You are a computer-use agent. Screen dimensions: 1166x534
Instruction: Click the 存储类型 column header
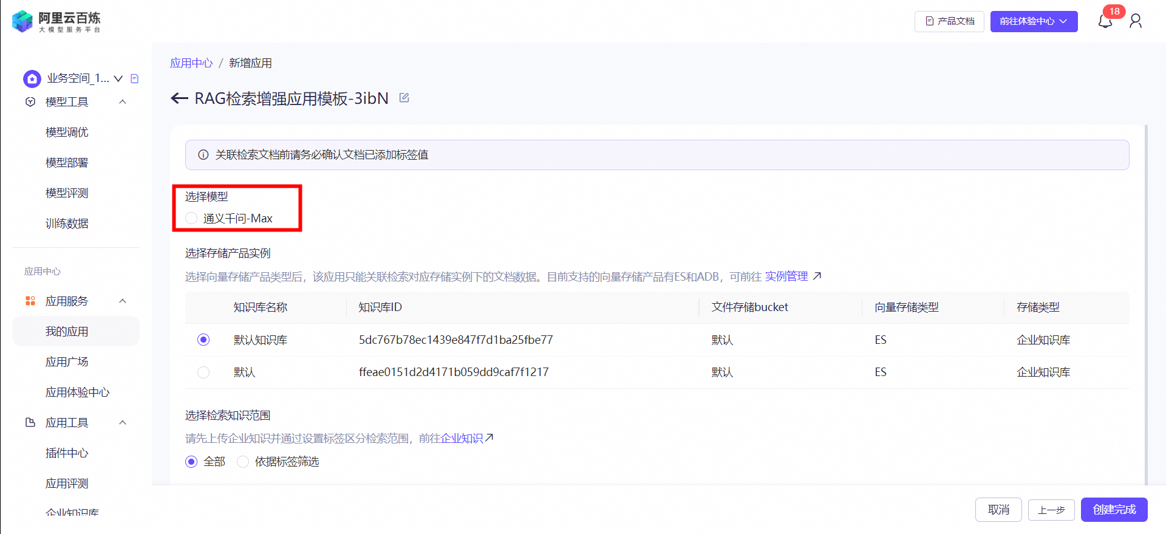click(x=1038, y=307)
